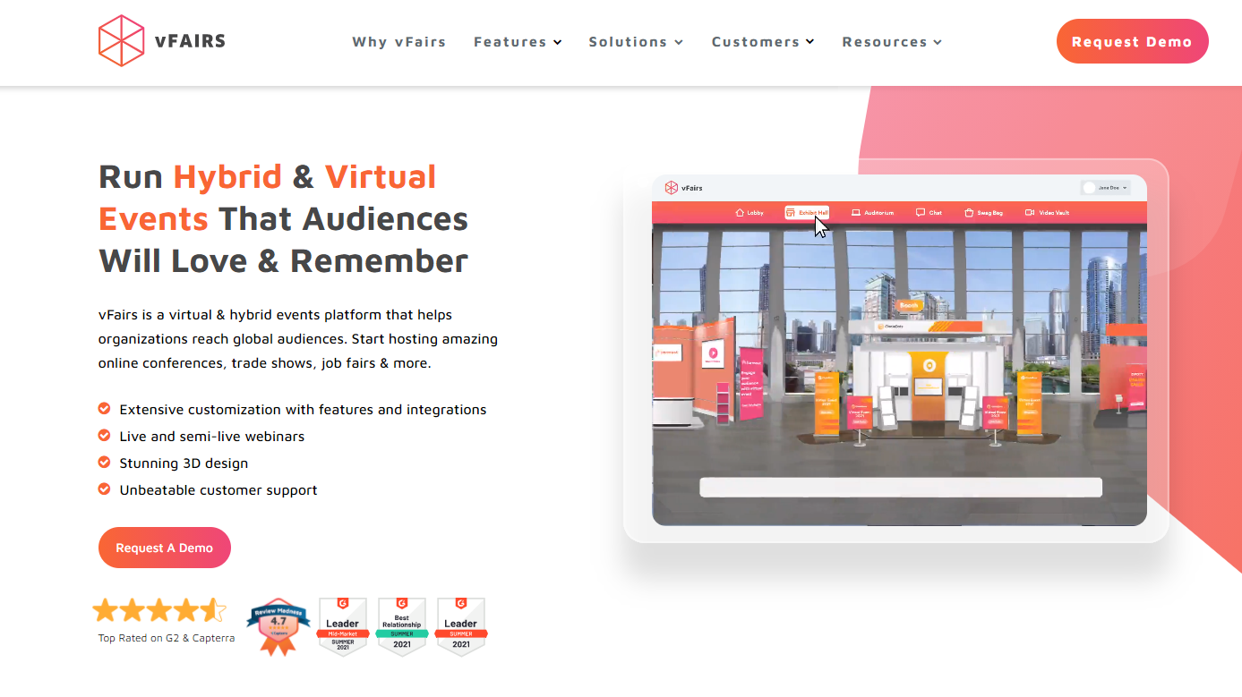Click the Unbeatable customer support text
1242x697 pixels.
218,490
